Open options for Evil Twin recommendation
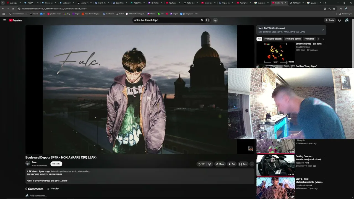354x199 pixels. tap(325, 44)
